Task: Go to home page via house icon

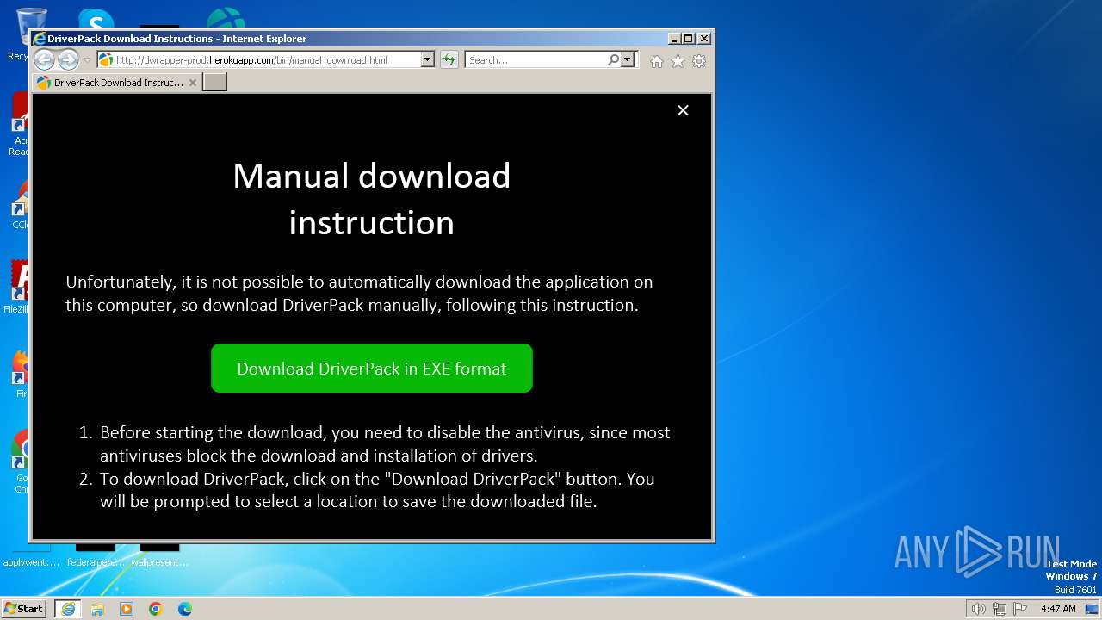Action: pyautogui.click(x=657, y=61)
